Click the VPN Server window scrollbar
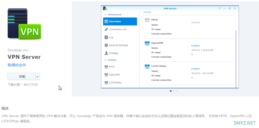 point(236,59)
